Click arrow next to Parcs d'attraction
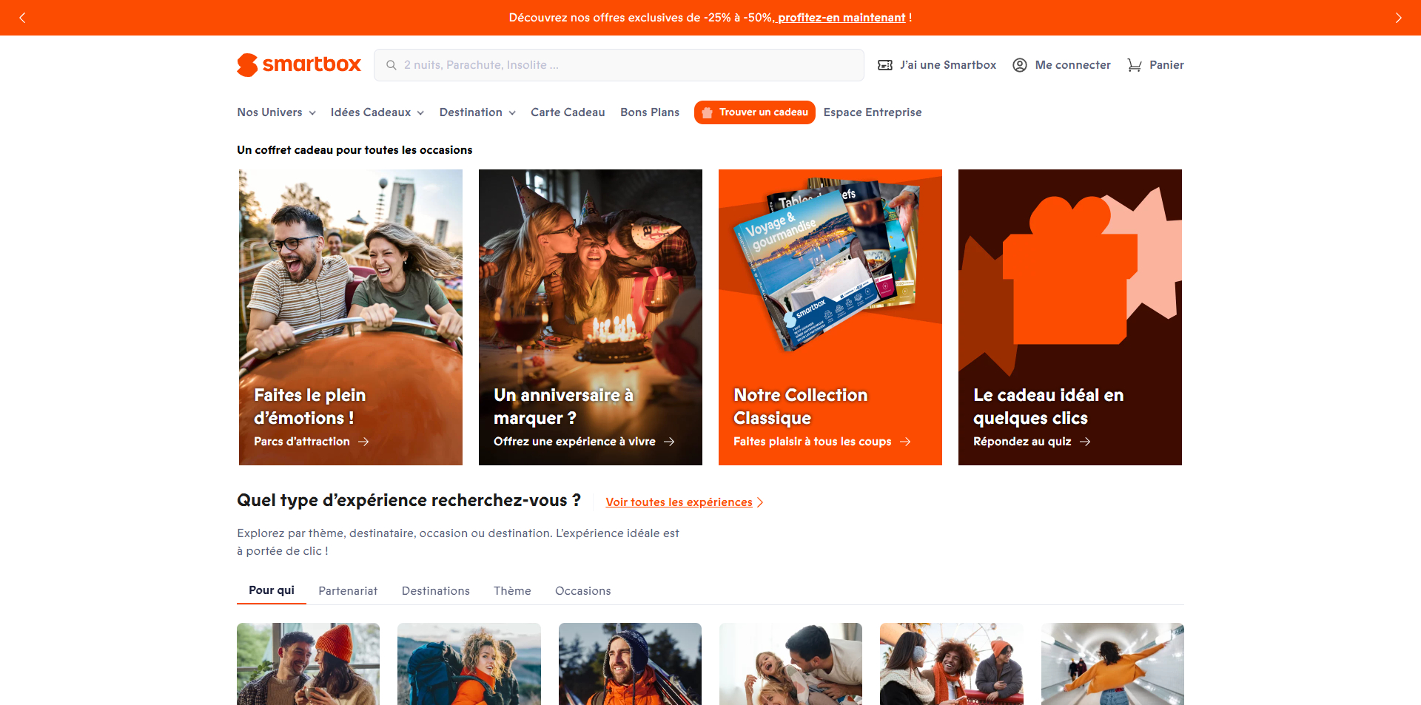 pyautogui.click(x=363, y=442)
